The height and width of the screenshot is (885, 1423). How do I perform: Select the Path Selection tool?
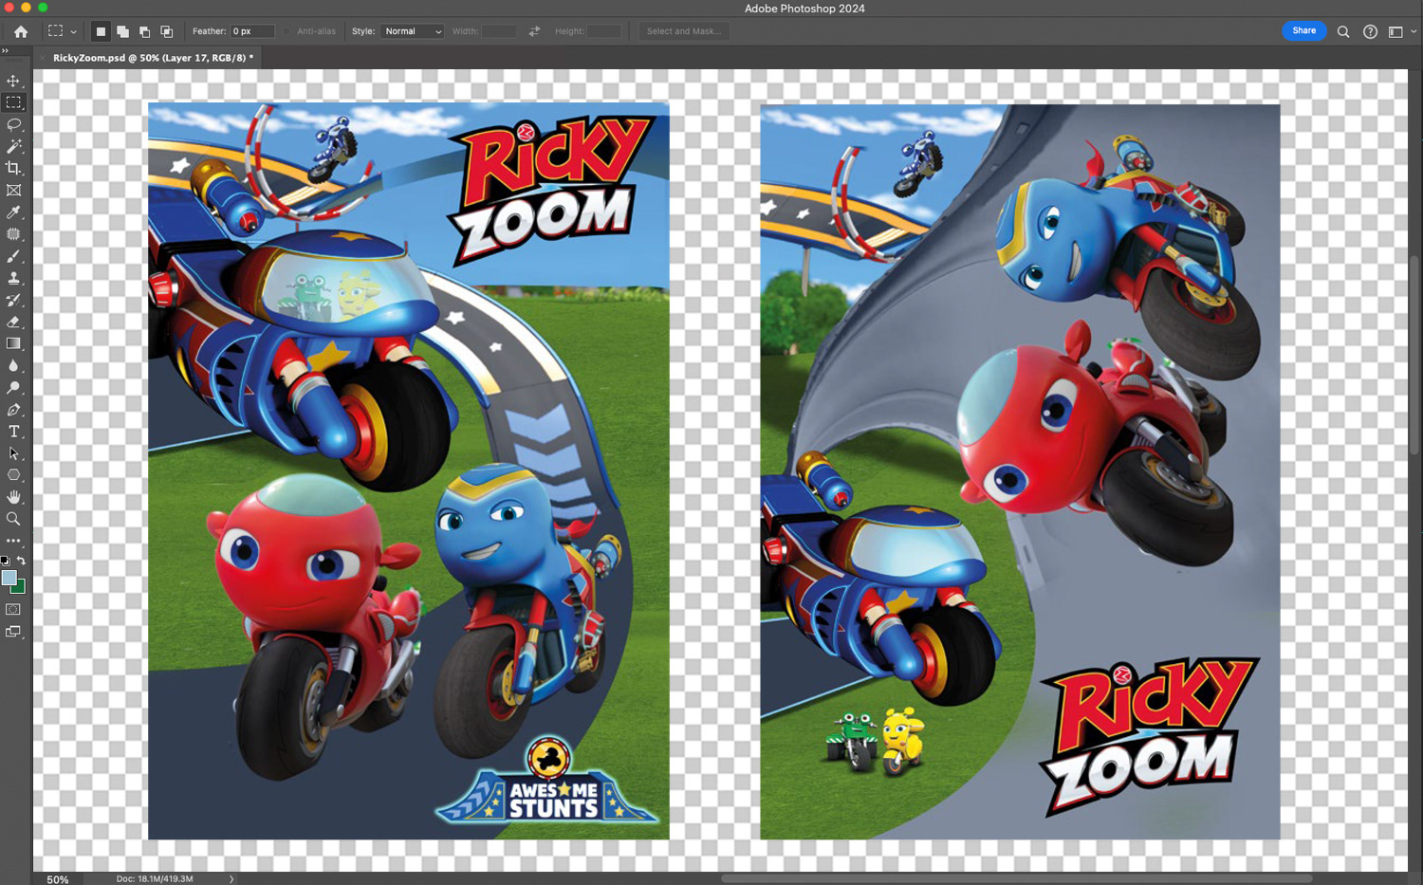click(x=13, y=453)
